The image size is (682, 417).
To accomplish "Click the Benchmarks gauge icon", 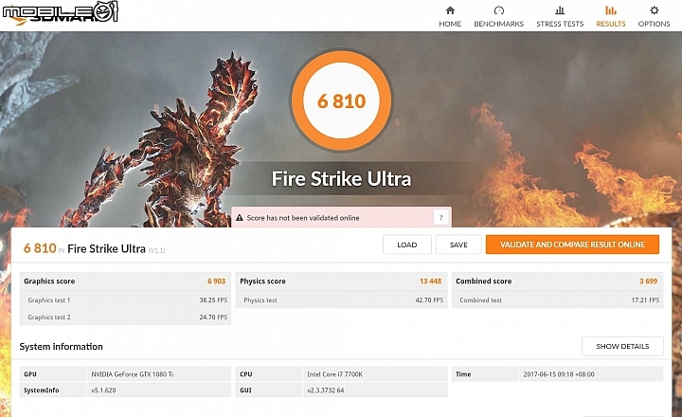I will 498,10.
